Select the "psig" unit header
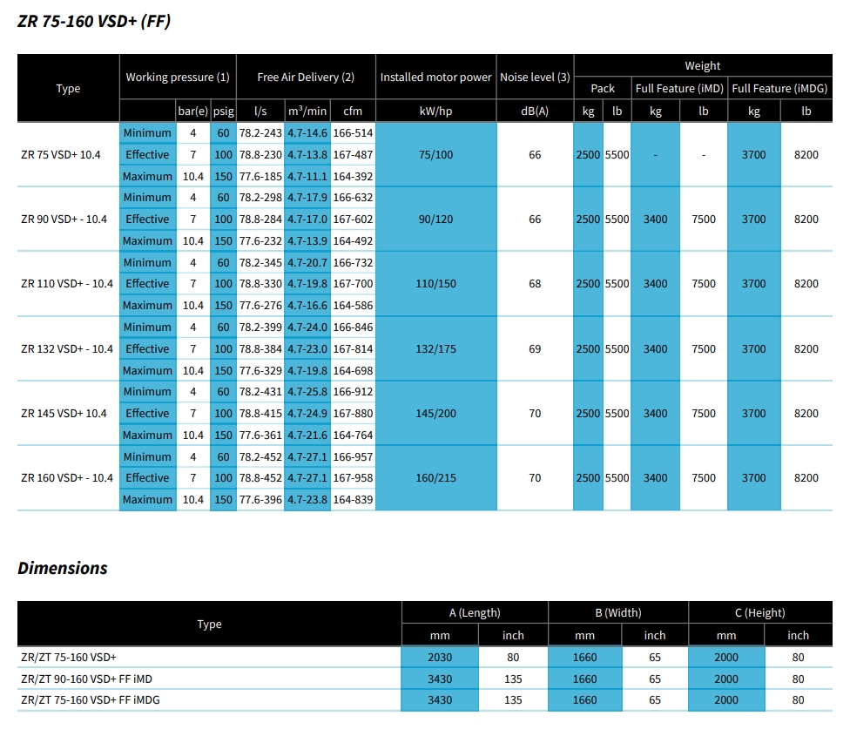850x736 pixels. pos(223,111)
